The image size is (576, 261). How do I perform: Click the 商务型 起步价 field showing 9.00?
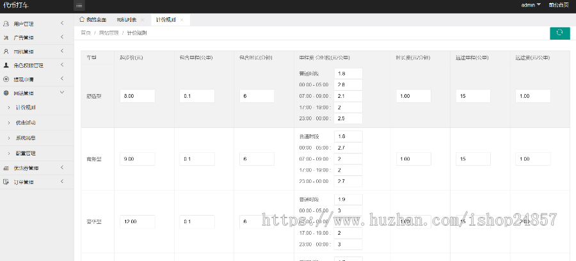(138, 159)
